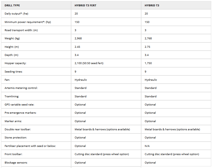This screenshot has height=168, width=212.
Task: Select the Stone protection row label
Action: pyautogui.click(x=16, y=137)
